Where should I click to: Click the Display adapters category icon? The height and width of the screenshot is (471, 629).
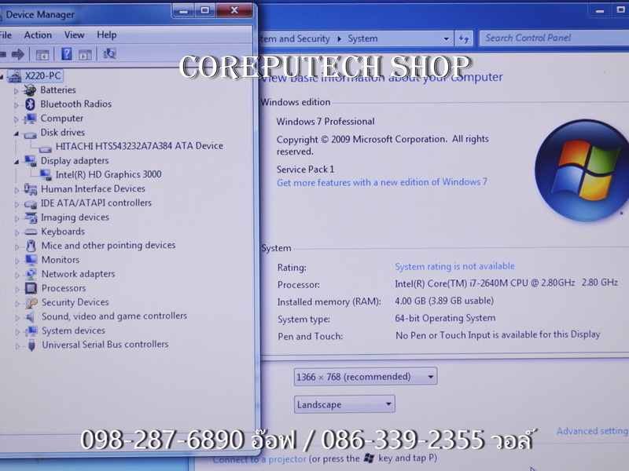[30, 161]
